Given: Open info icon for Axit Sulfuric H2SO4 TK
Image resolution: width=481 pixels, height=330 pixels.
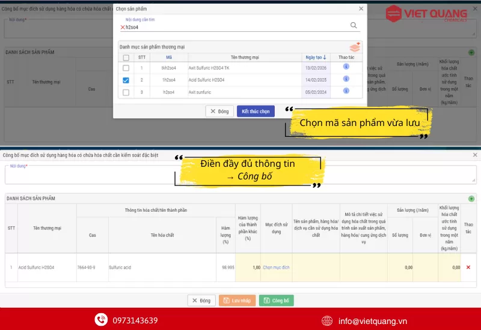Looking at the screenshot, I should tap(346, 67).
